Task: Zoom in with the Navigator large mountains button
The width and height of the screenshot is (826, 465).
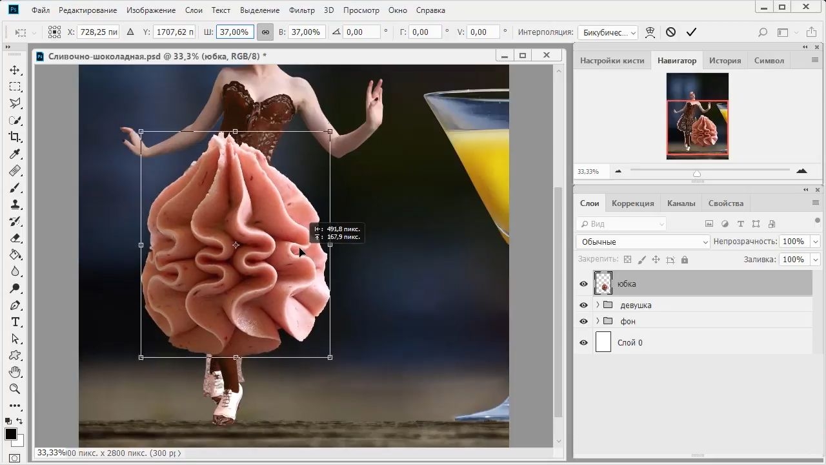Action: (x=801, y=171)
